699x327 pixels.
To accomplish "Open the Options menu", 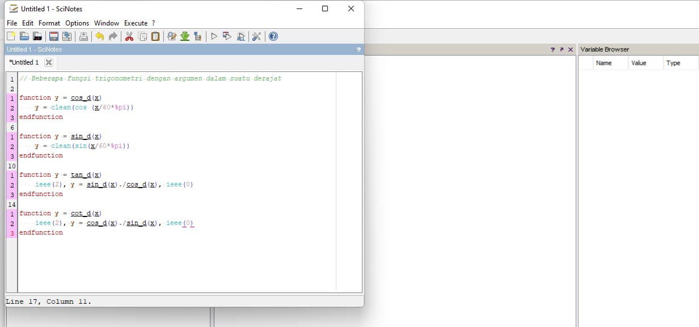I will 77,23.
